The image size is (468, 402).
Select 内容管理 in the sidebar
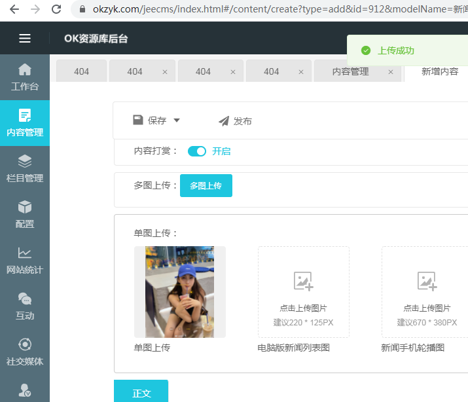pos(25,122)
